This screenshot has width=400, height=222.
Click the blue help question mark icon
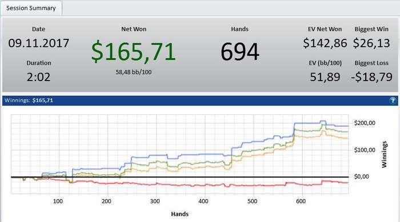pos(393,100)
